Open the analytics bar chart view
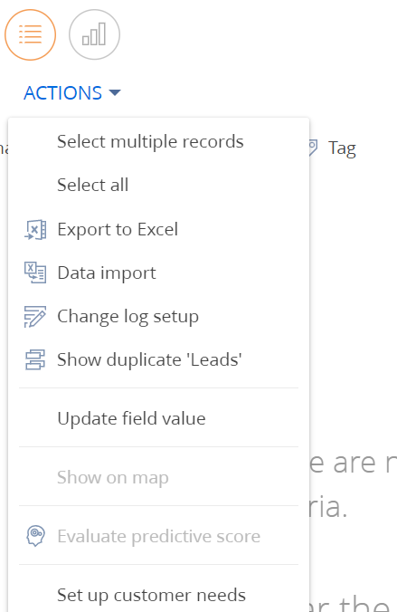 [94, 34]
